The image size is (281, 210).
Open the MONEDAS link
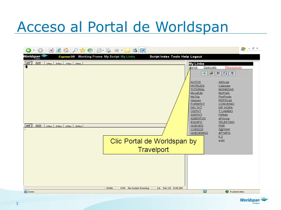(226, 89)
